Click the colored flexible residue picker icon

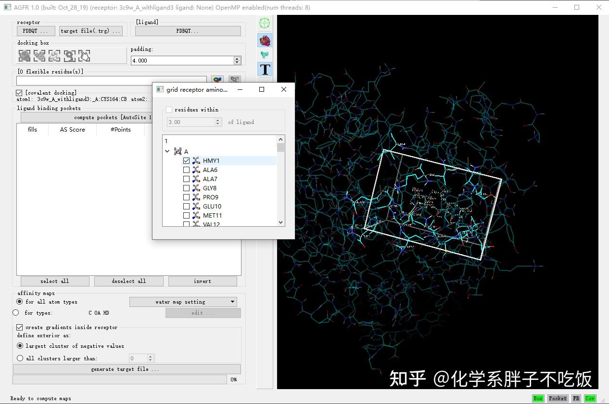217,80
